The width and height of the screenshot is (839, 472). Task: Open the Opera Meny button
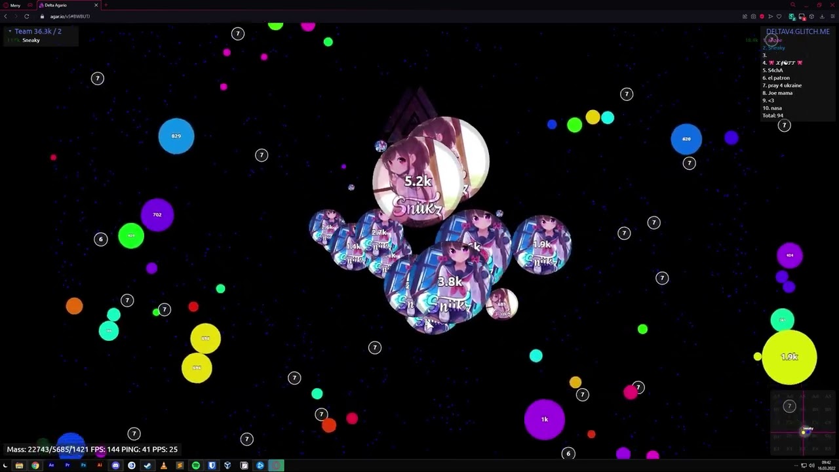point(11,5)
